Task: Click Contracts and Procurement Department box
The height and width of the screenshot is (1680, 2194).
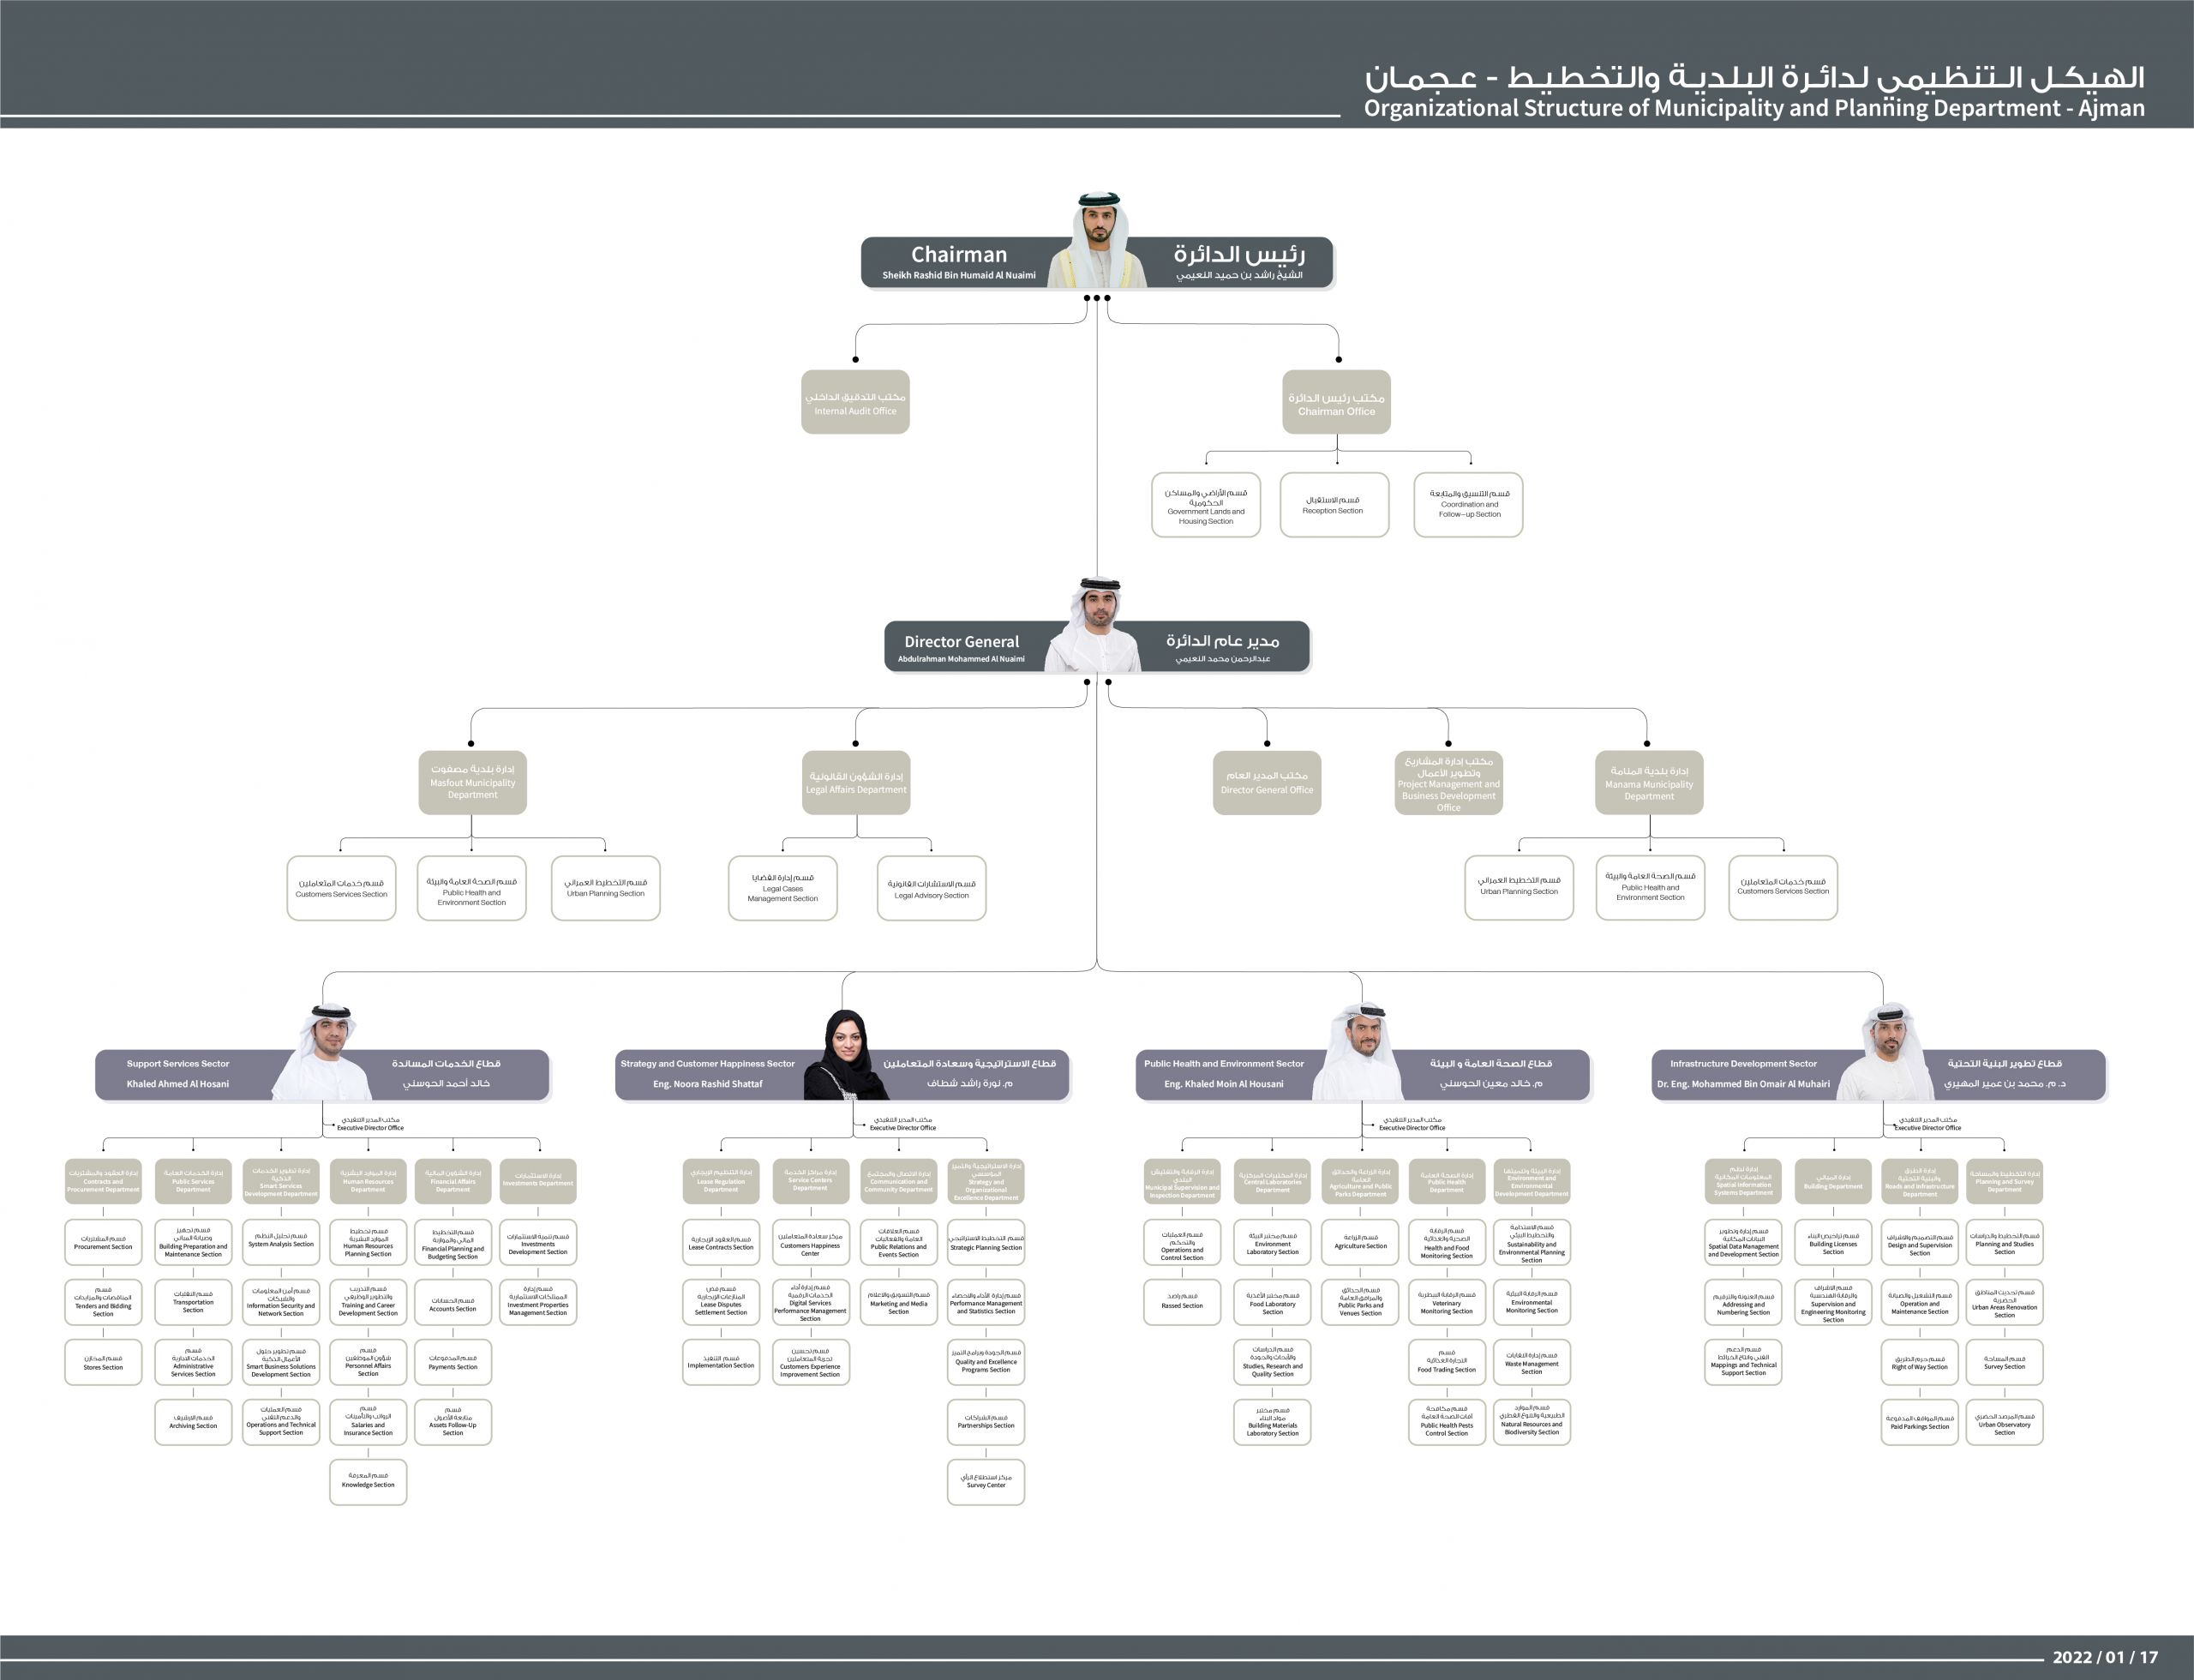Action: [103, 1181]
